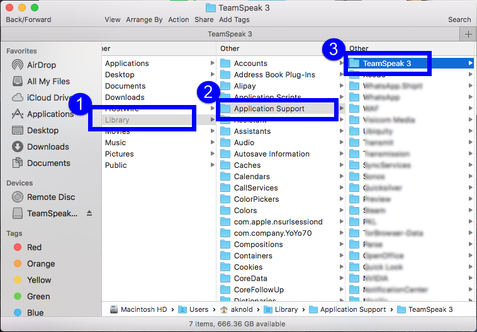
Task: Open the Action toolbar menu
Action: tap(179, 19)
